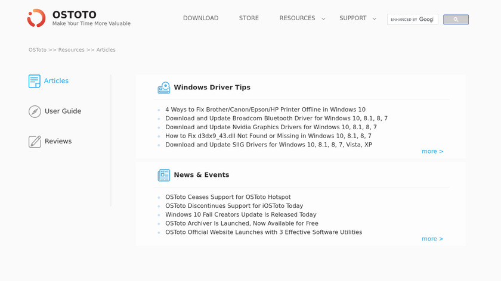
Task: Focus the Google search input field
Action: 413,20
